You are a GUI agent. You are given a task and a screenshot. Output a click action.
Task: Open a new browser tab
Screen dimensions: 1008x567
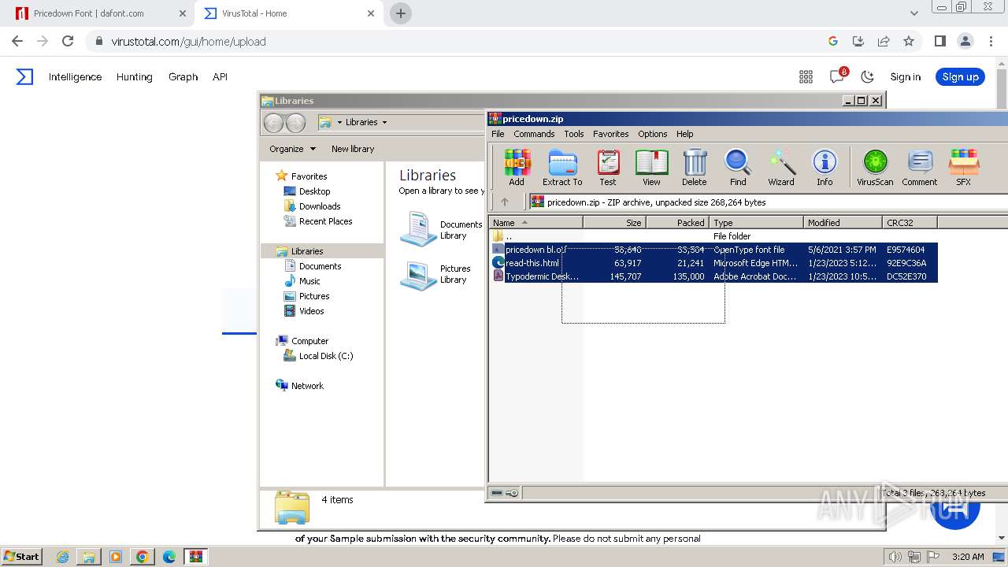[x=401, y=13]
